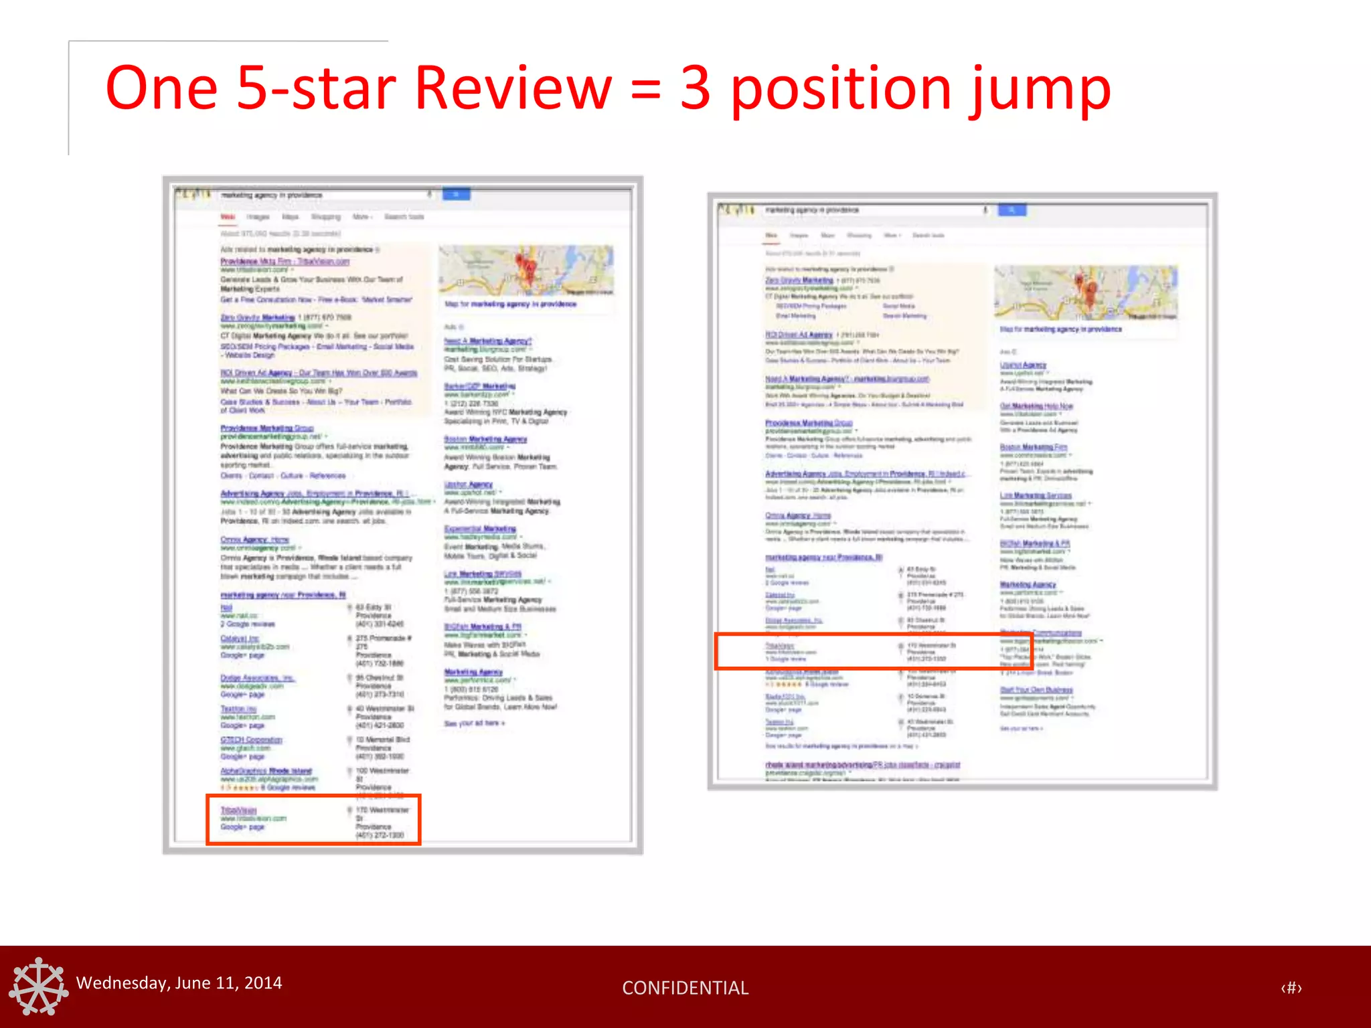The image size is (1371, 1028).
Task: Click the location pin next to 63 Eddy St
Action: pos(349,608)
